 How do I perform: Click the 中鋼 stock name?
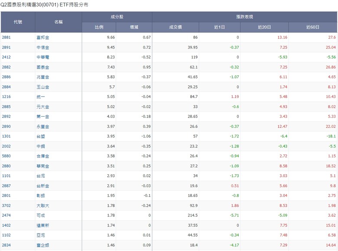click(x=41, y=146)
